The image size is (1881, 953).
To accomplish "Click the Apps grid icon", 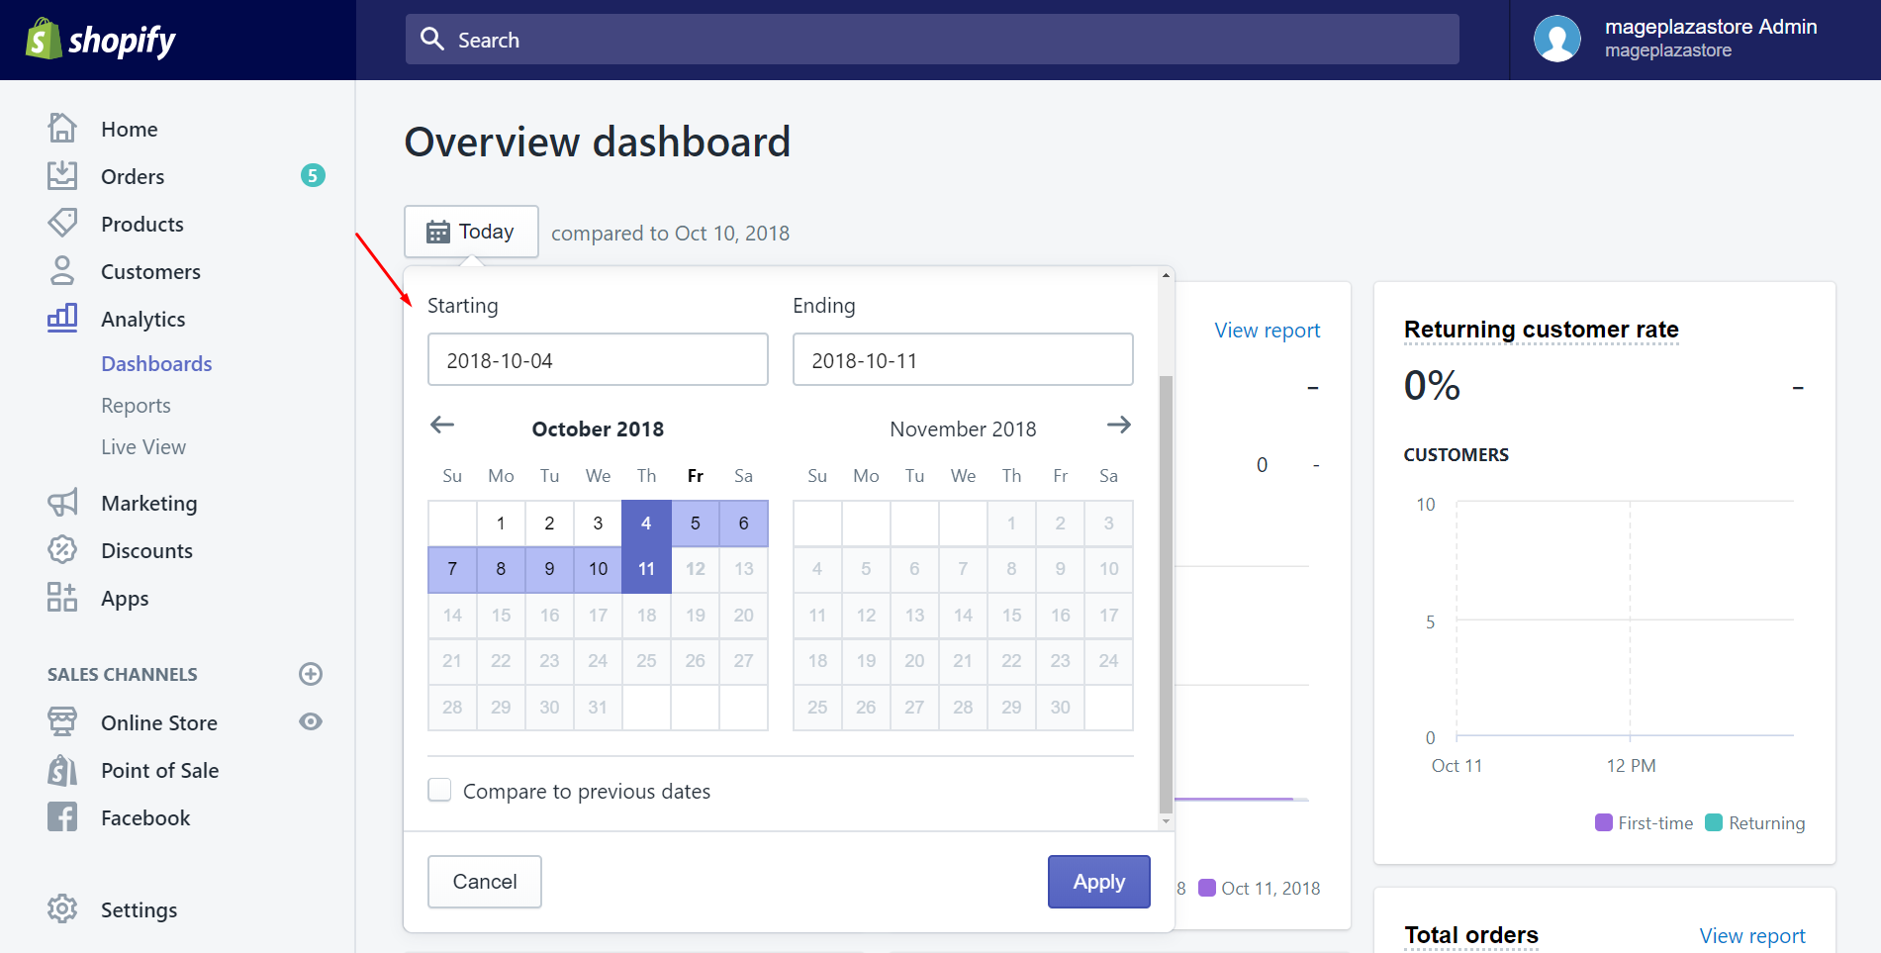I will click(62, 597).
